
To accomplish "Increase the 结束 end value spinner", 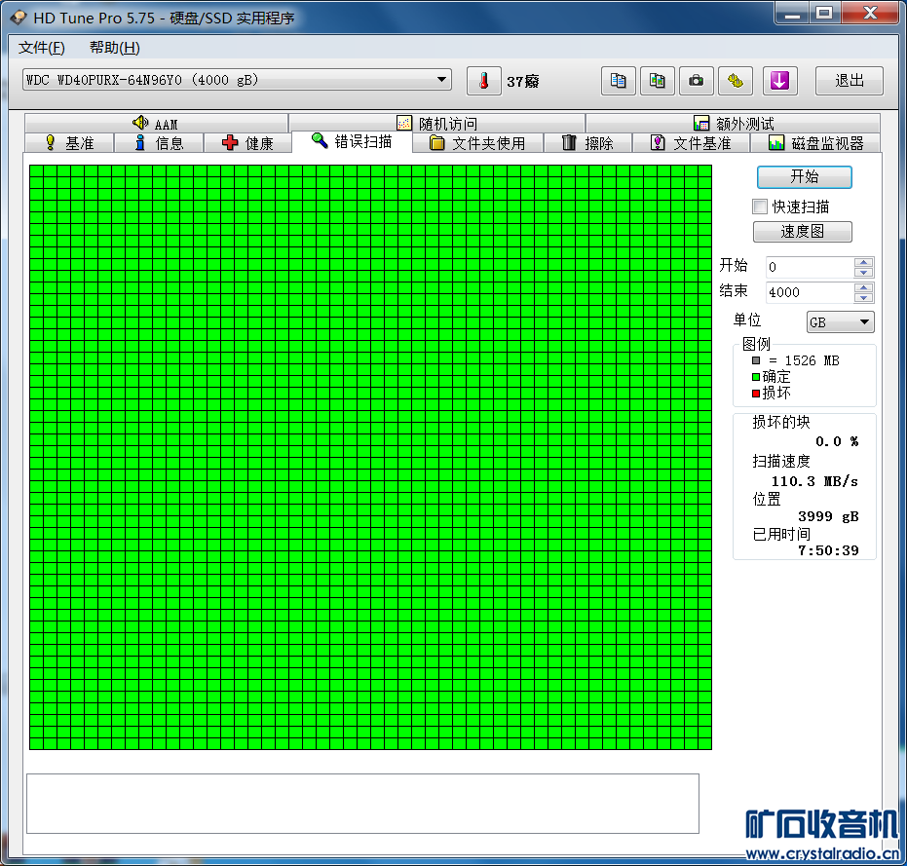I will pos(863,287).
